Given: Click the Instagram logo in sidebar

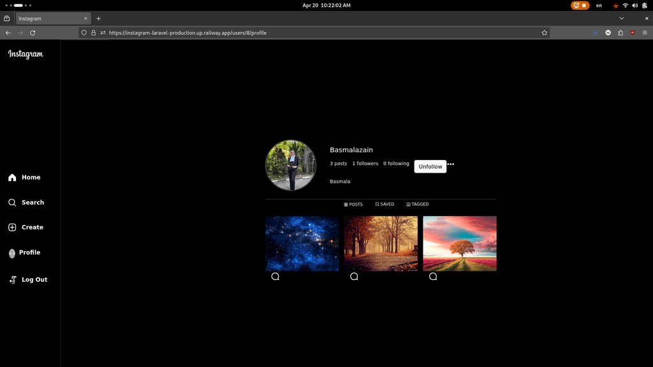Looking at the screenshot, I should coord(26,54).
